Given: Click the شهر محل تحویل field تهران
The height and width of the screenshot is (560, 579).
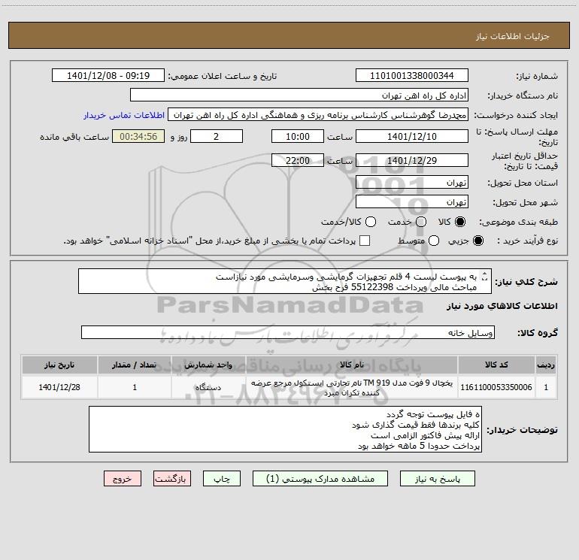Looking at the screenshot, I should pyautogui.click(x=412, y=202).
